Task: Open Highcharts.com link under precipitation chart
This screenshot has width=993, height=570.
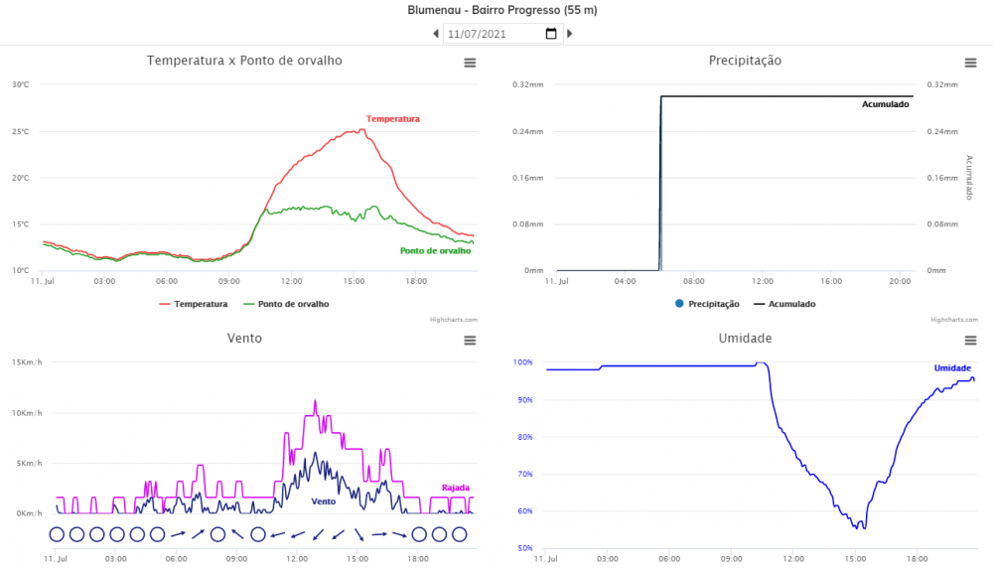Action: coord(954,320)
